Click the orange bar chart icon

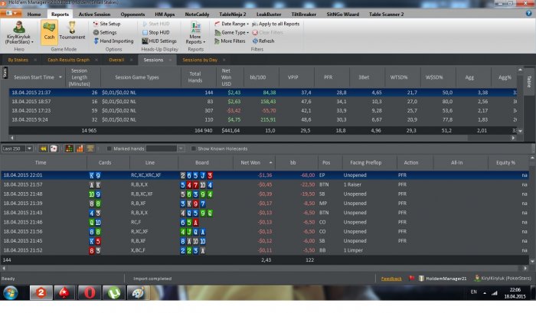(80, 148)
